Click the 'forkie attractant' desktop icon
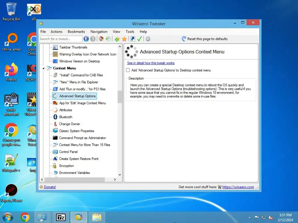The height and width of the screenshot is (223, 298). 11,104
